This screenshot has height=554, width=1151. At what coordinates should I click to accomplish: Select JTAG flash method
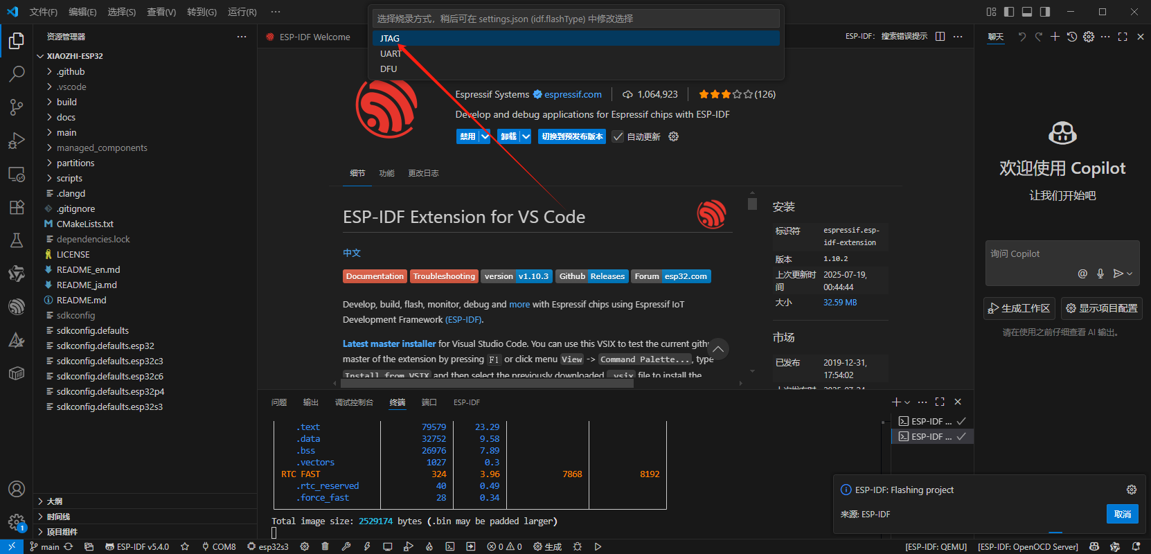click(576, 38)
